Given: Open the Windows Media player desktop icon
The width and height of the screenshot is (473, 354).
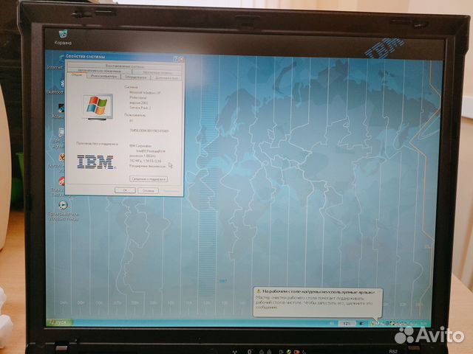Looking at the screenshot, I should (63, 211).
